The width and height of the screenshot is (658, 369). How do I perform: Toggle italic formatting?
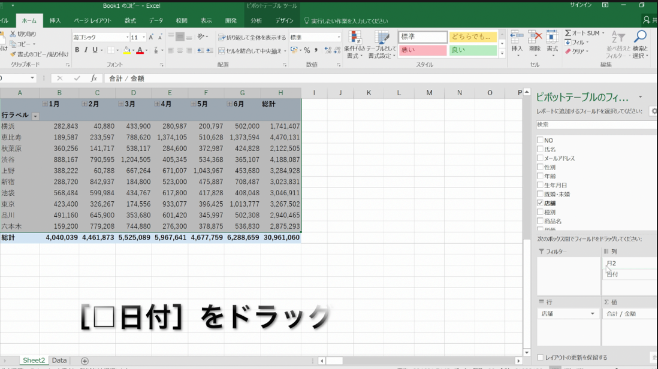pyautogui.click(x=86, y=50)
